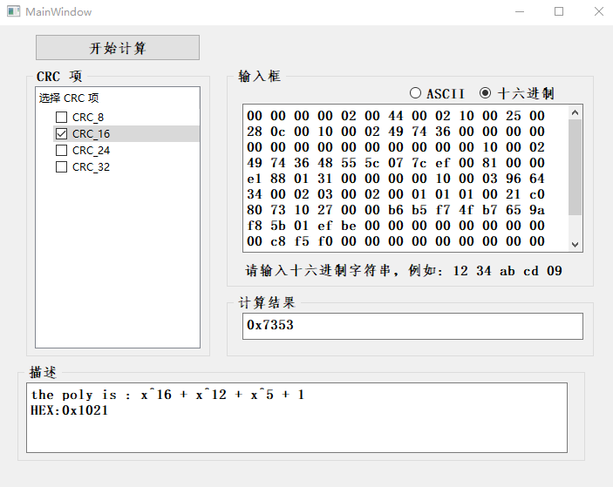Viewport: 613px width, 487px height.
Task: Click the MainWindow application icon
Action: pyautogui.click(x=14, y=11)
